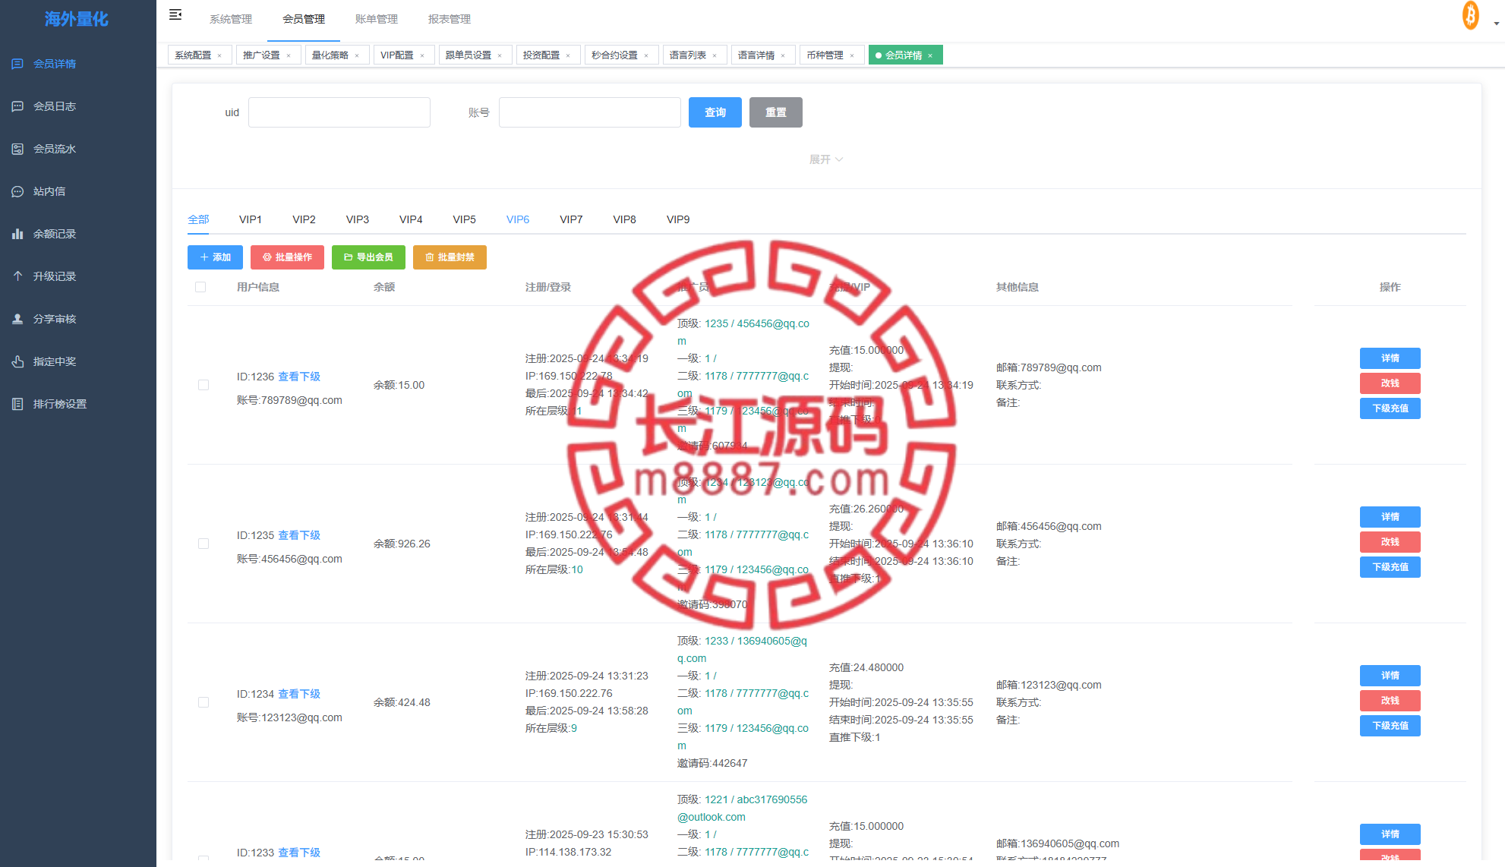Close the active 会员详情 tab
1505x867 pixels.
[930, 55]
